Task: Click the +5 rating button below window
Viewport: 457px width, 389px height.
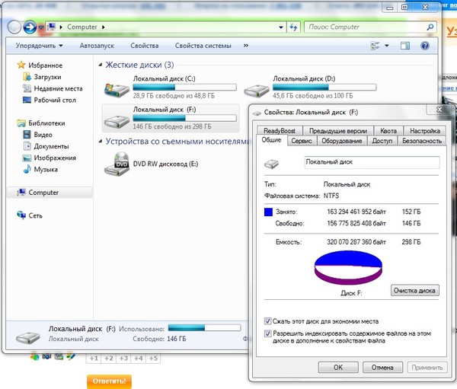Action: [153, 358]
